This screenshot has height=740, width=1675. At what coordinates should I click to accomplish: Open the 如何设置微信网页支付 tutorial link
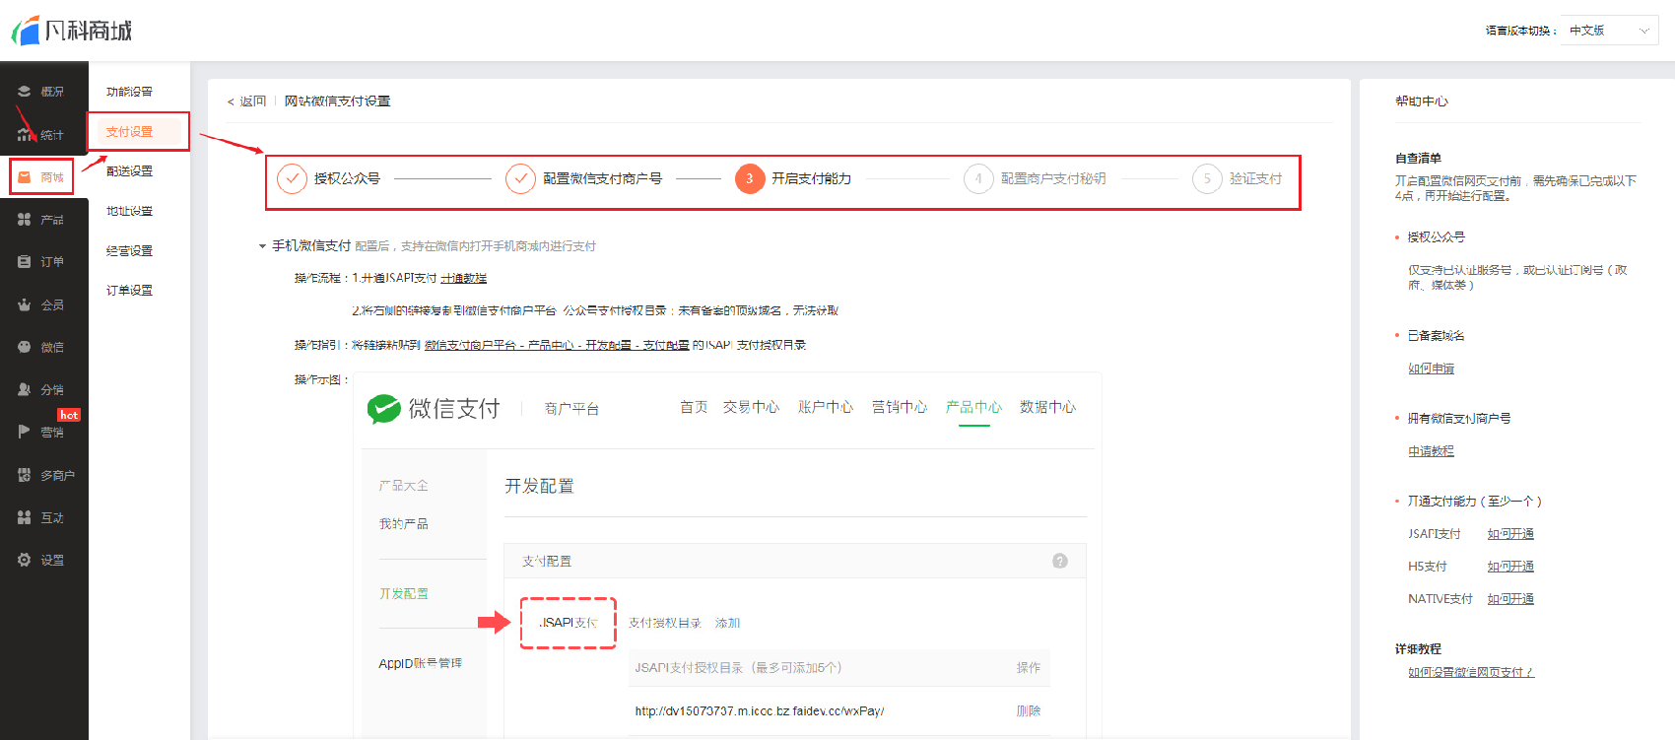[x=1471, y=673]
